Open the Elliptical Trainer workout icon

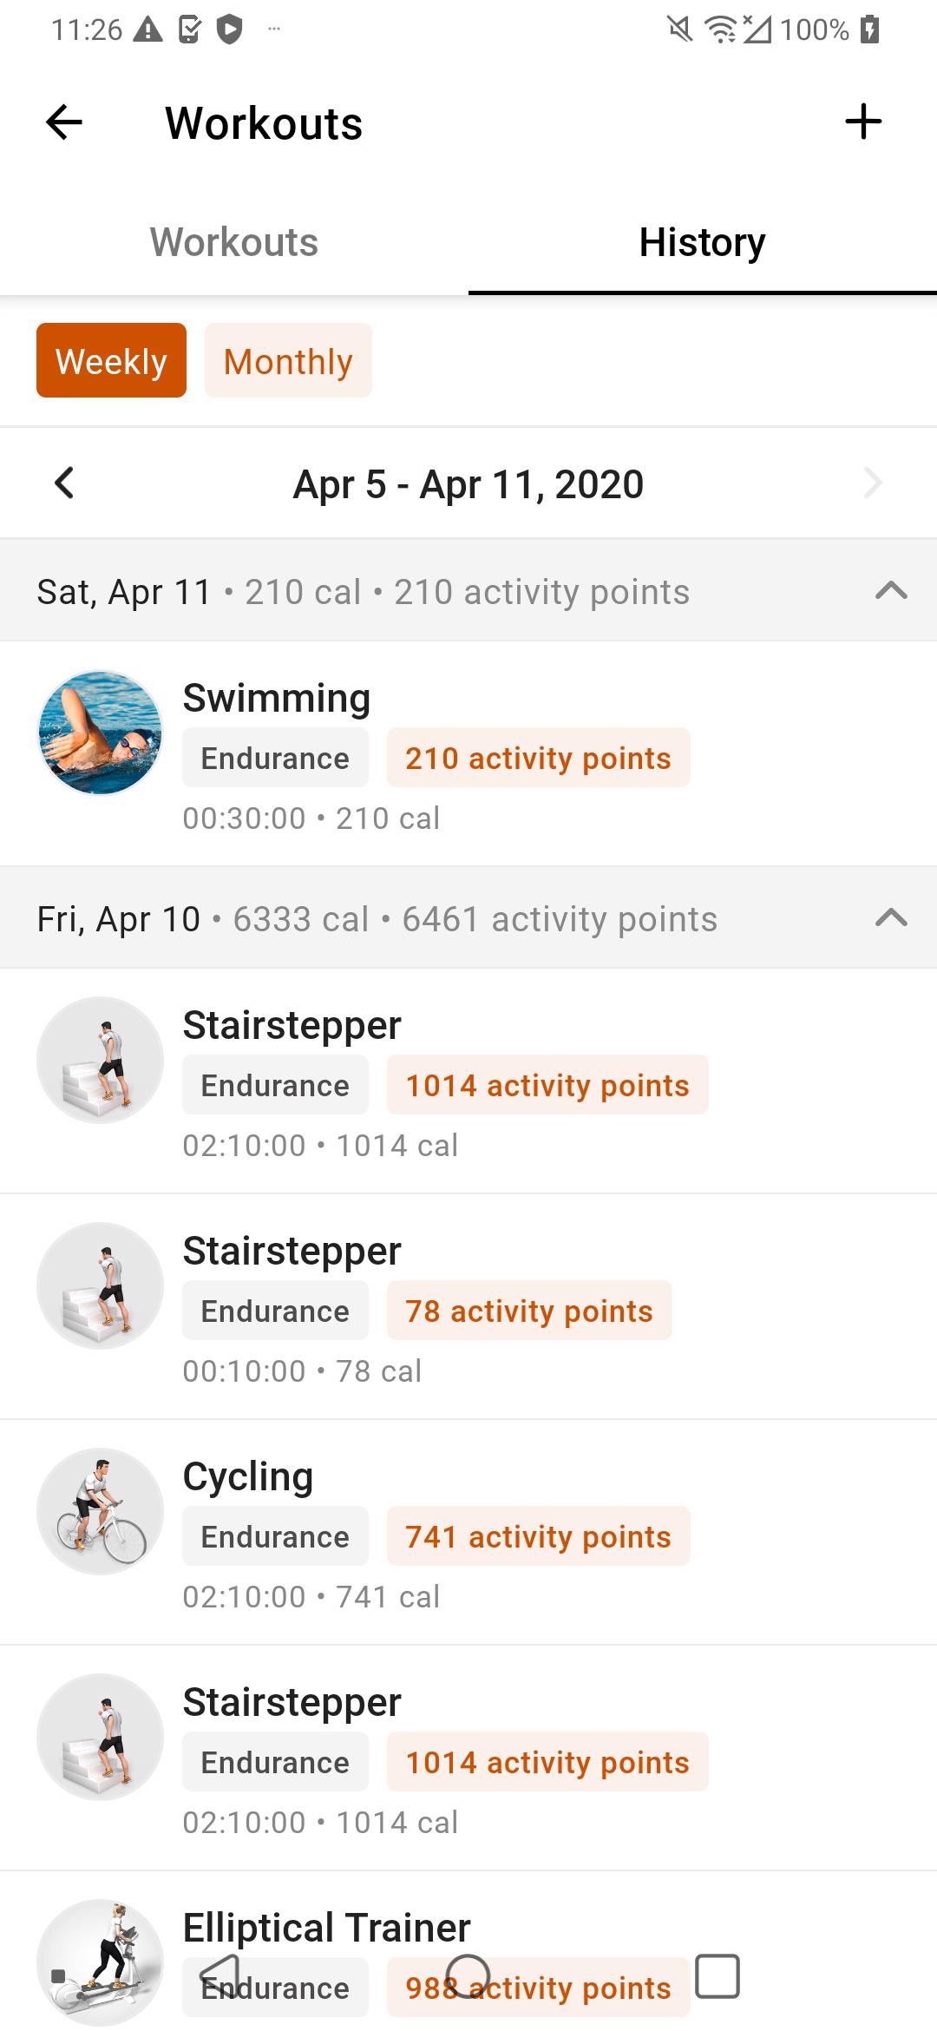tap(101, 1962)
